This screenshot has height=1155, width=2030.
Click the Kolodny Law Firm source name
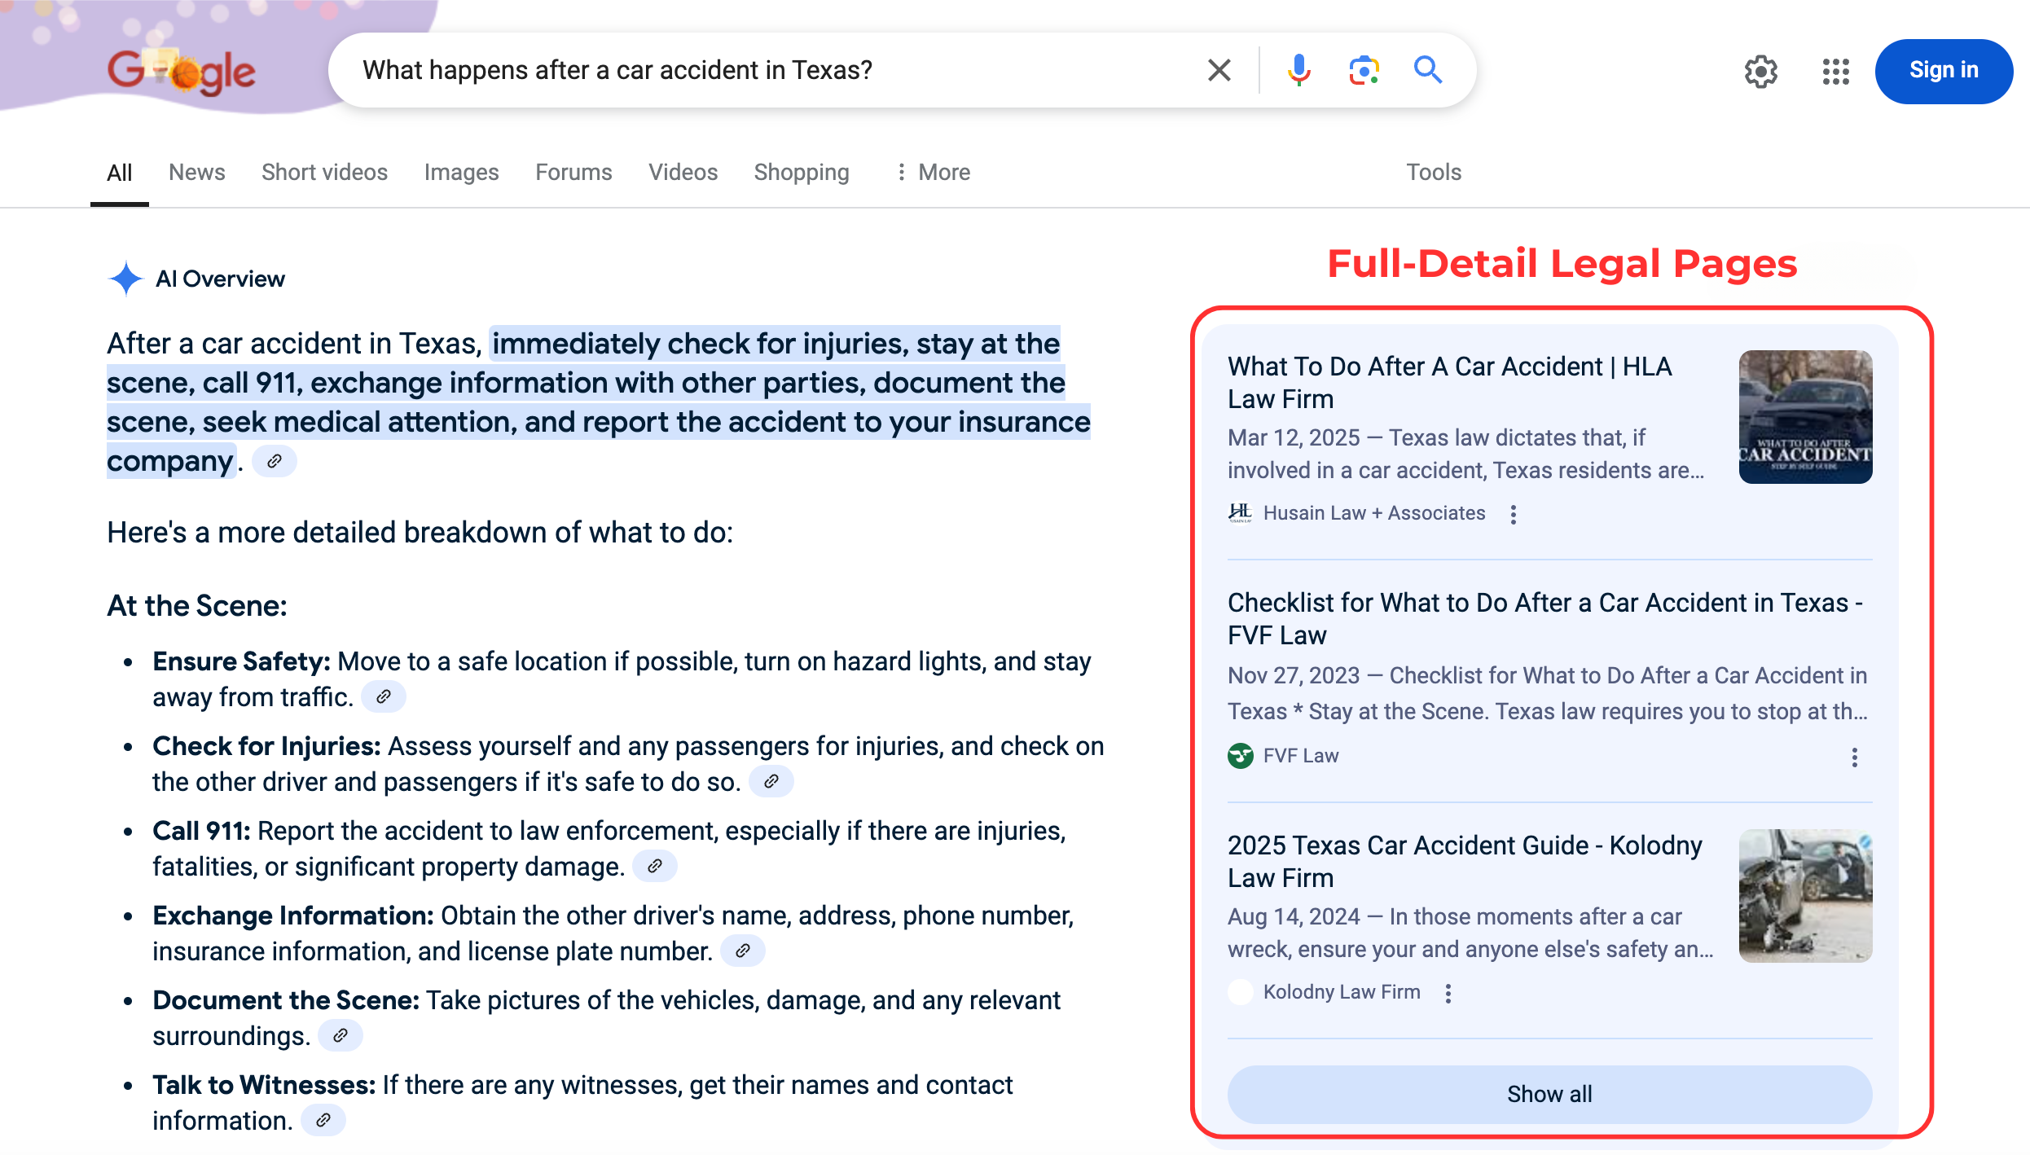point(1342,992)
